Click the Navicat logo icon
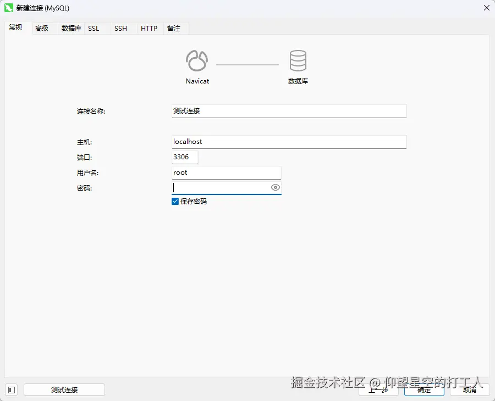This screenshot has height=401, width=495. pos(197,60)
